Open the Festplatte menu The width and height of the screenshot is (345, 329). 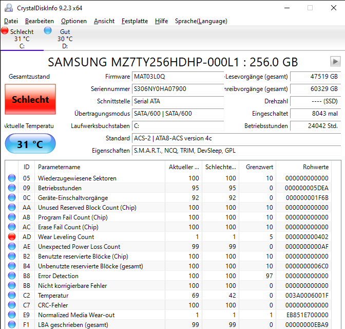click(135, 21)
